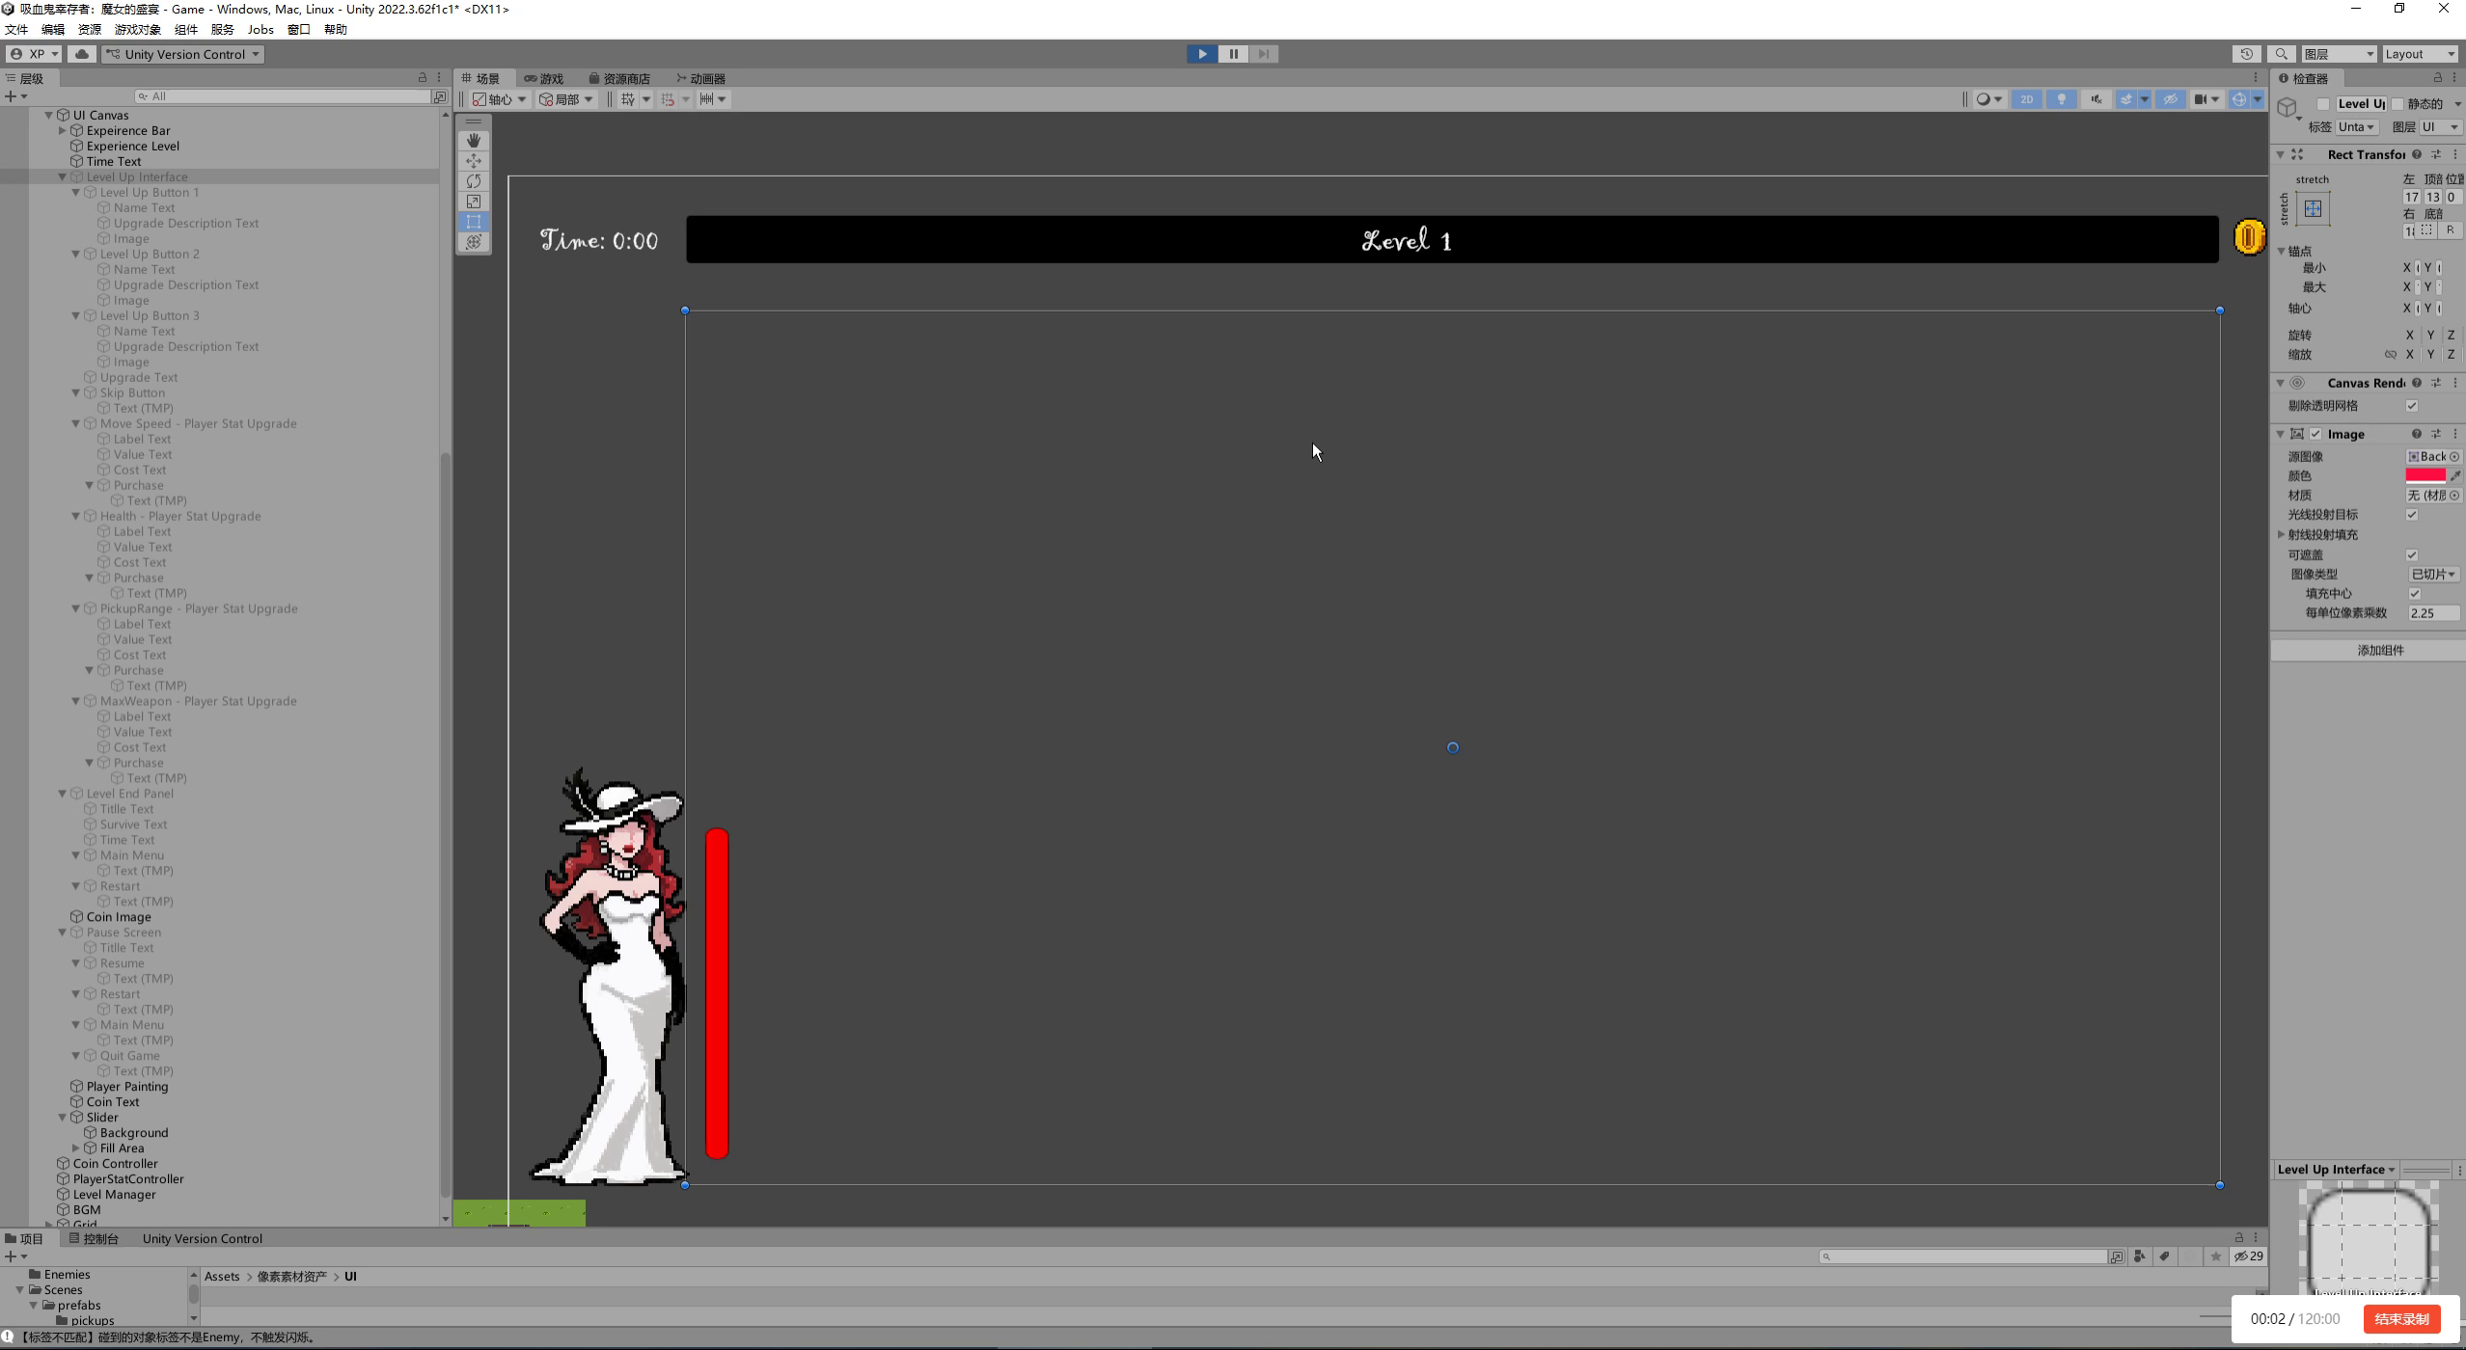The image size is (2466, 1350).
Task: Toggle the Fill Center (填充中心) checkbox
Action: [2414, 594]
